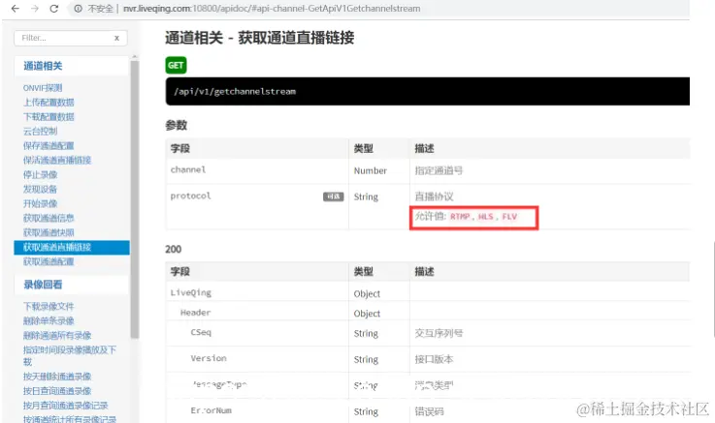The width and height of the screenshot is (715, 423).
Task: Open the 删除单条录像 link
Action: (49, 321)
